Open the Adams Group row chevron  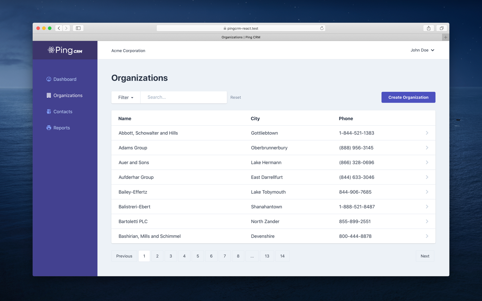[427, 148]
